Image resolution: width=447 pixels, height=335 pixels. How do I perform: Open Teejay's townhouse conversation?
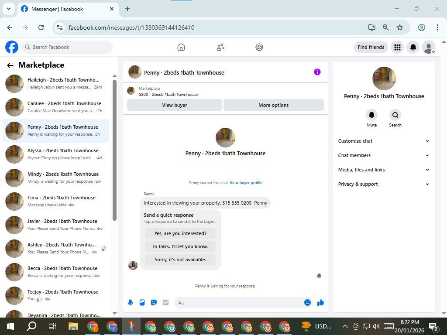[x=55, y=296]
